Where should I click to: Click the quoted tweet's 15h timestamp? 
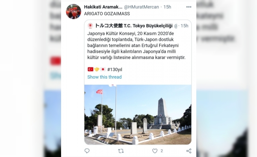(x=184, y=26)
